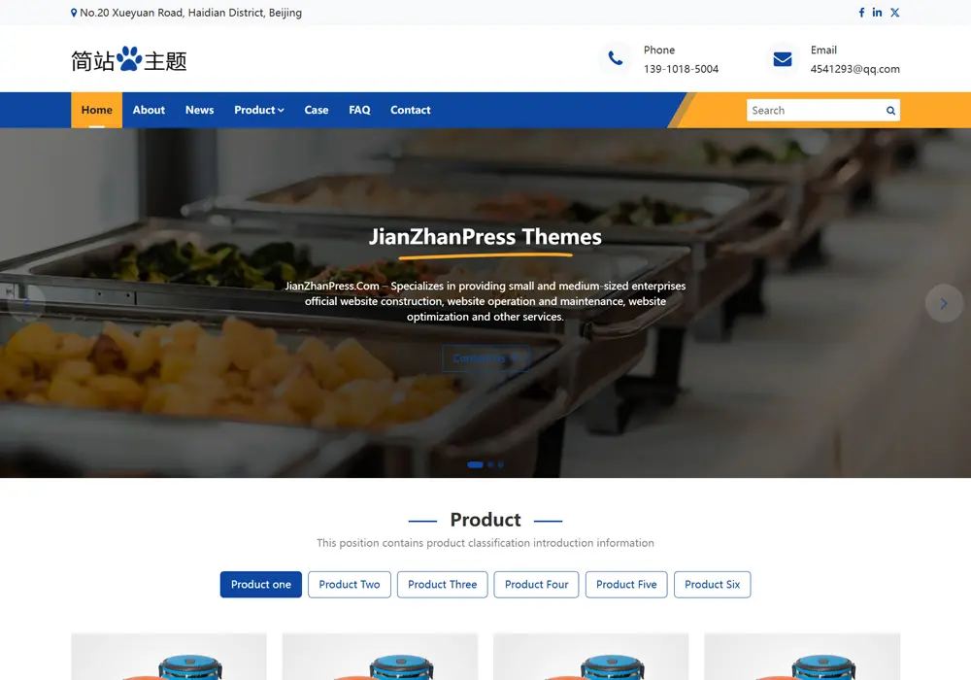Open the FAQ menu item
971x680 pixels.
359,110
